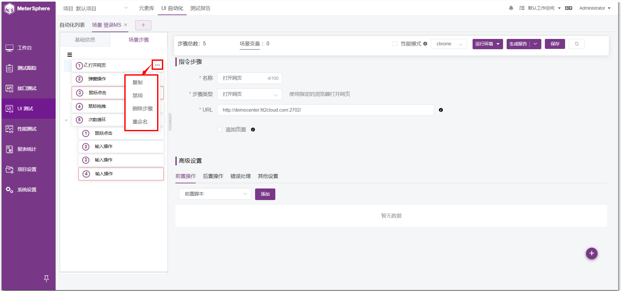Image resolution: width=621 pixels, height=293 pixels.
Task: Click the hamburger icon above the step list
Action: tap(70, 55)
